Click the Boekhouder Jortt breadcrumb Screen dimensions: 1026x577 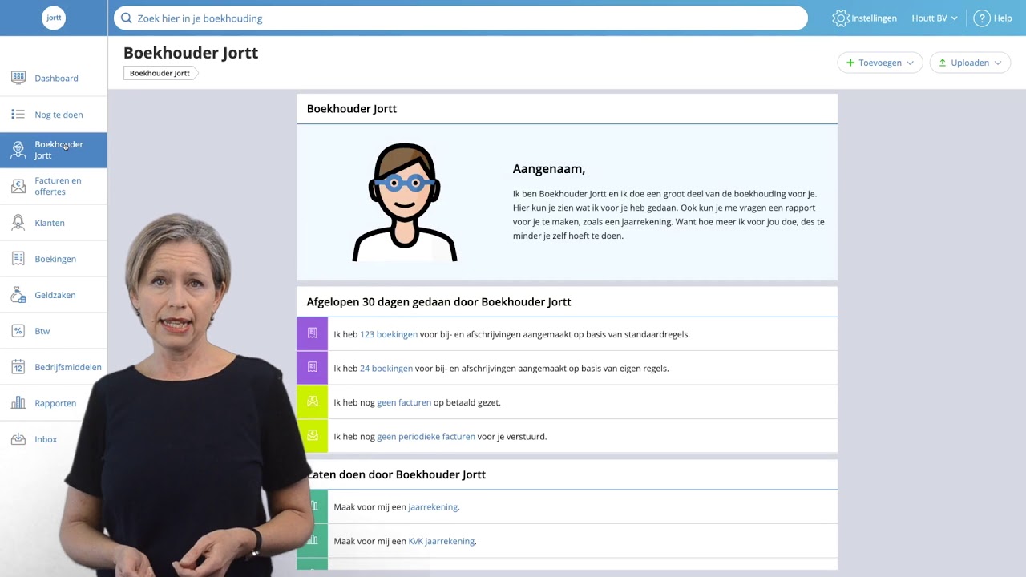pos(160,73)
